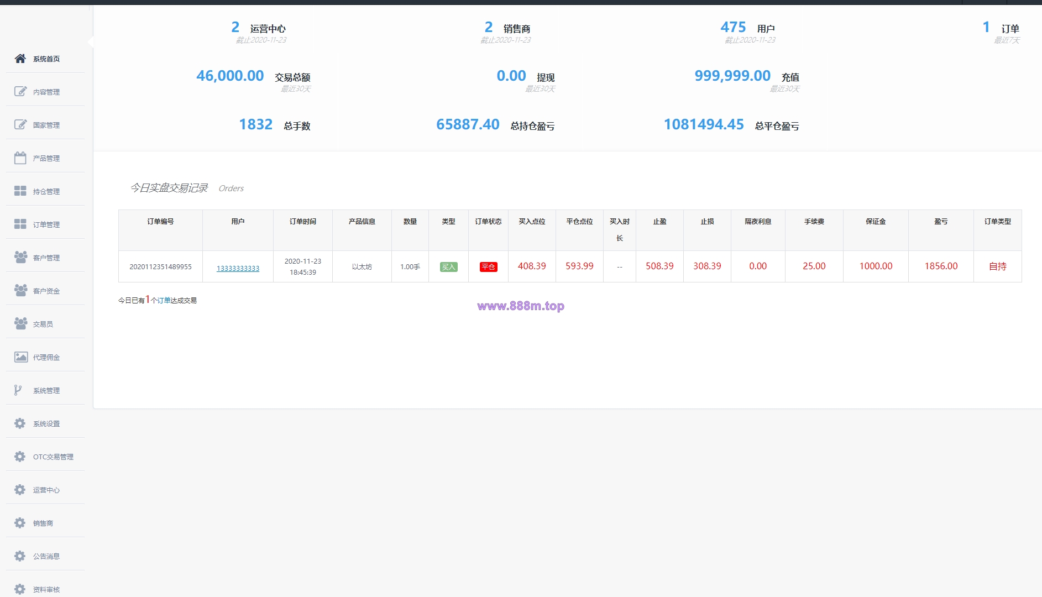This screenshot has height=597, width=1042.
Task: Open the 客户管理 sidebar entry
Action: click(x=45, y=258)
